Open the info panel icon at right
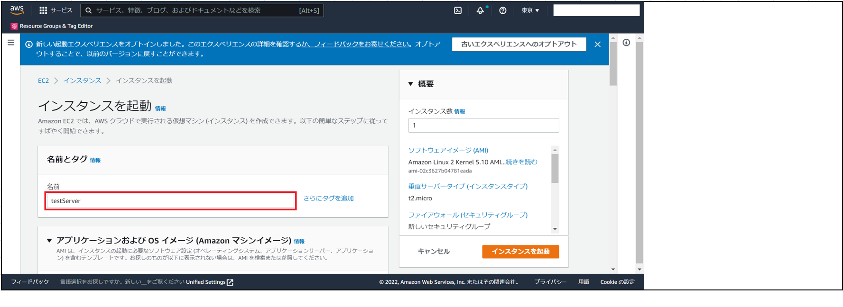 pyautogui.click(x=626, y=43)
